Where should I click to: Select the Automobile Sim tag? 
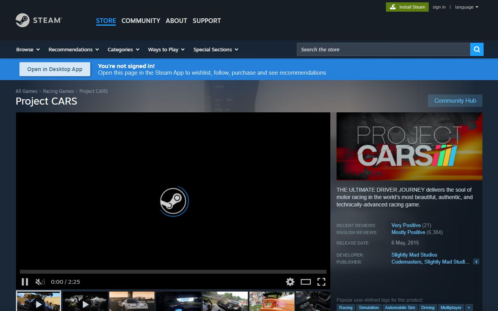click(x=400, y=308)
